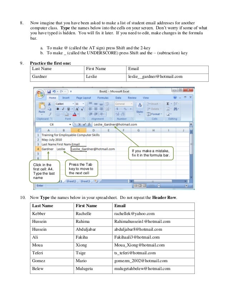The height and width of the screenshot is (295, 228).
Task: Save the workbook from the Quick Access toolbar
Action: [x=49, y=91]
